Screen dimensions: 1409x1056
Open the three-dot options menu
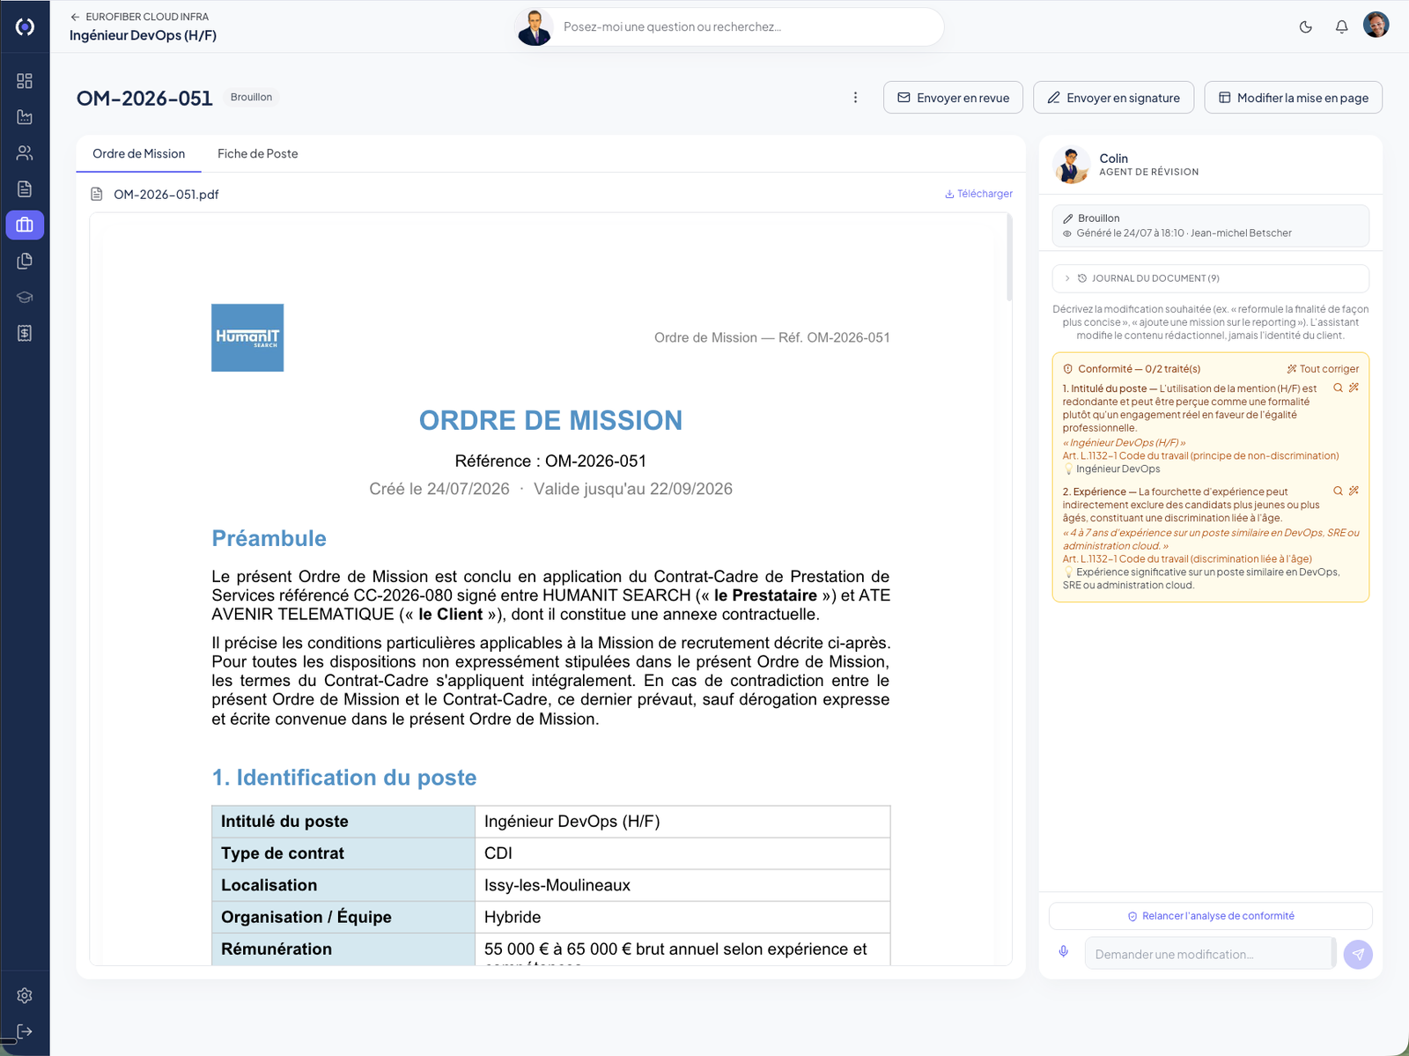tap(855, 98)
